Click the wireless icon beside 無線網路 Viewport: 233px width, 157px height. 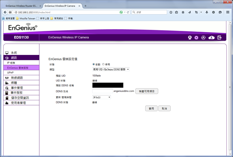(x=7, y=78)
